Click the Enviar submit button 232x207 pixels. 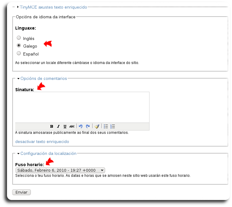[21, 192]
